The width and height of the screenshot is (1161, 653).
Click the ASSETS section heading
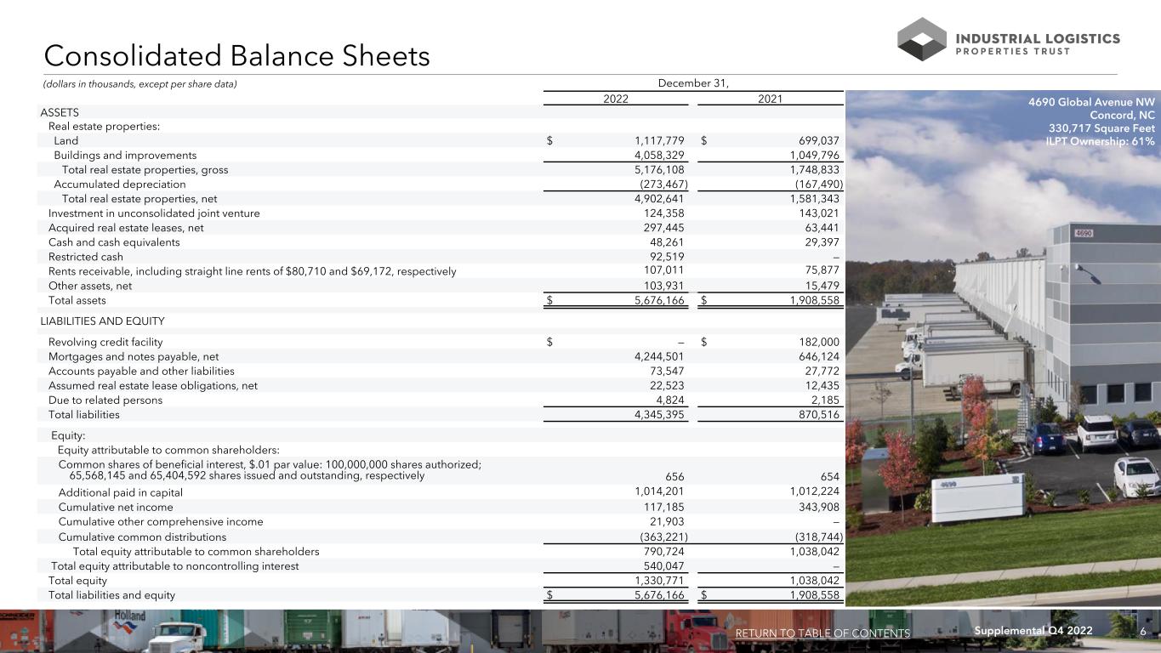coord(60,112)
